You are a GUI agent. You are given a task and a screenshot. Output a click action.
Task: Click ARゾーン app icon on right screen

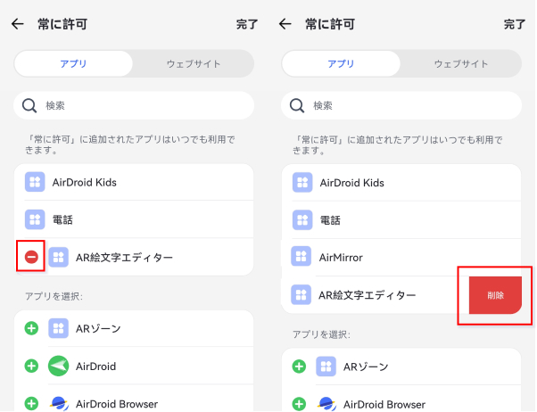point(326,367)
